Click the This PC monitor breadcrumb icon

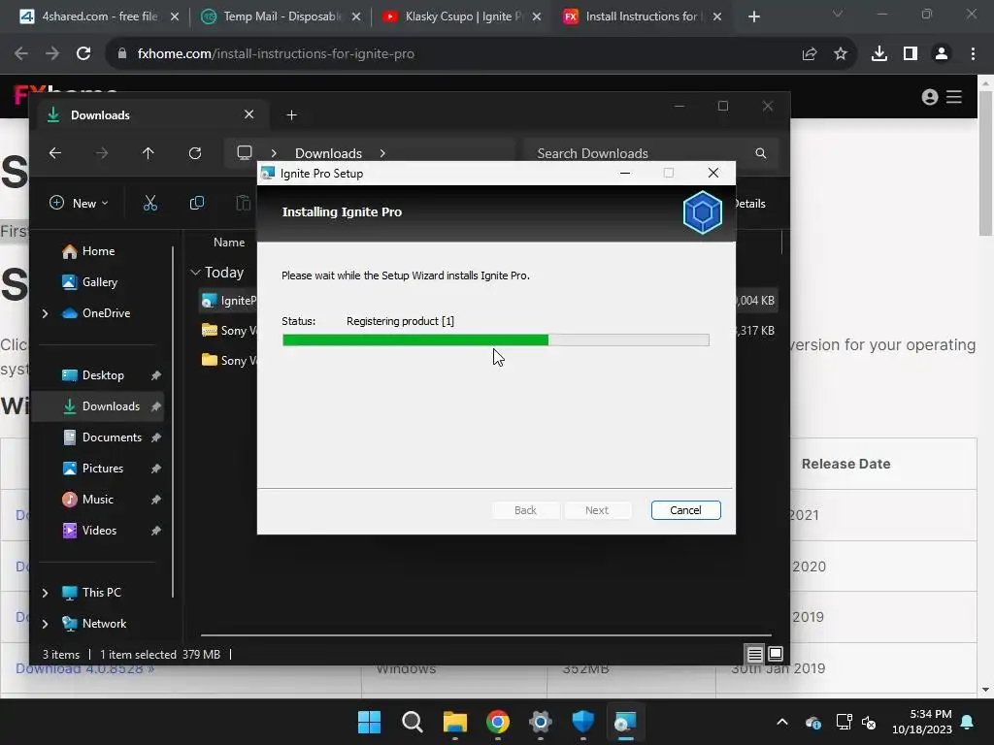(244, 152)
